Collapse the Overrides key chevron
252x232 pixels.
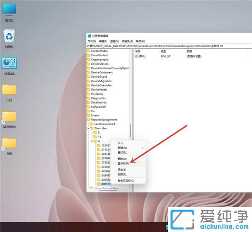(x=88, y=128)
